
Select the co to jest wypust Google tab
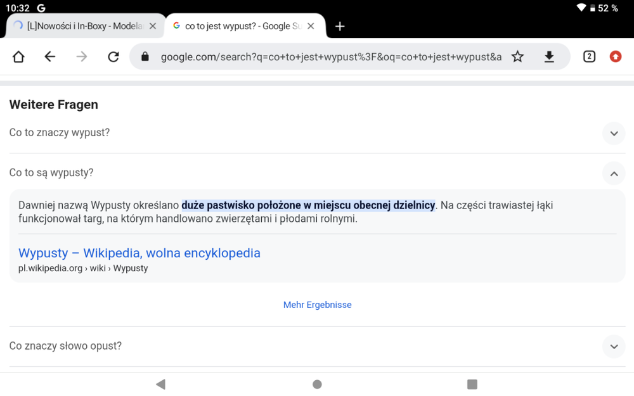point(241,27)
